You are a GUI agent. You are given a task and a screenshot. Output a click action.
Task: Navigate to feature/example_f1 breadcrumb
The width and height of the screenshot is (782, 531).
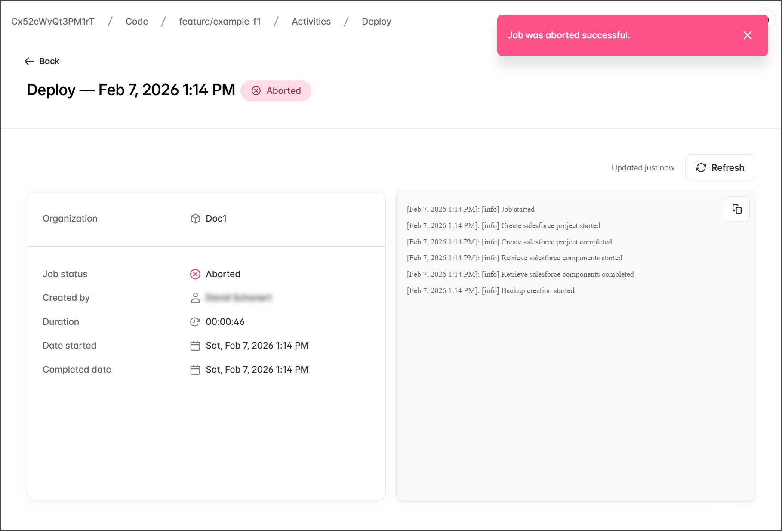coord(219,22)
